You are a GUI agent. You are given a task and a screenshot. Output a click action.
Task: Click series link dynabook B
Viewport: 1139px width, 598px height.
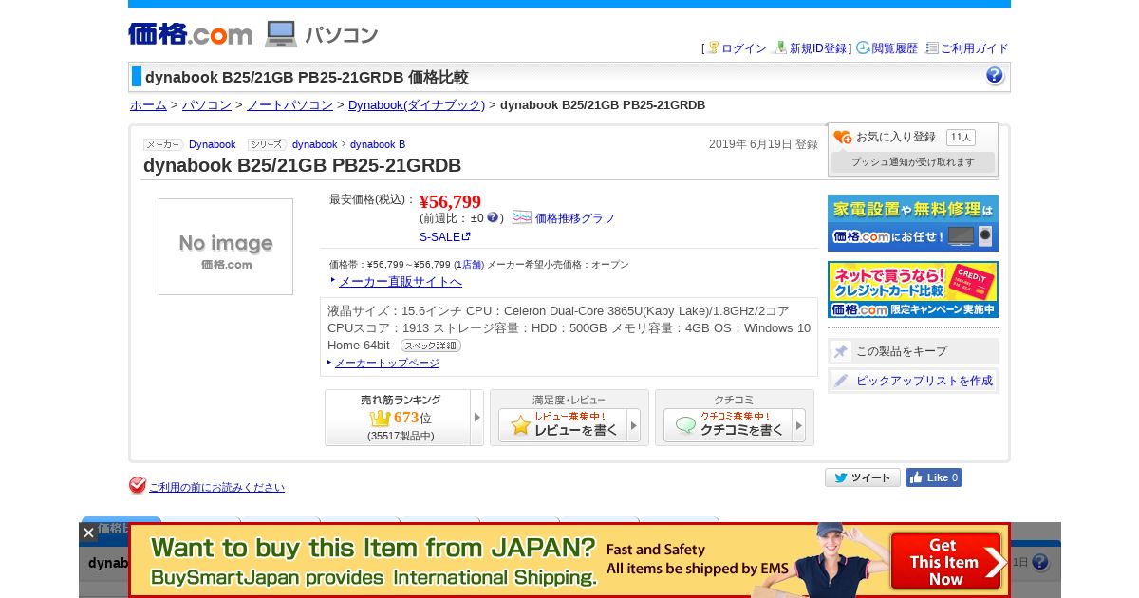click(x=378, y=144)
